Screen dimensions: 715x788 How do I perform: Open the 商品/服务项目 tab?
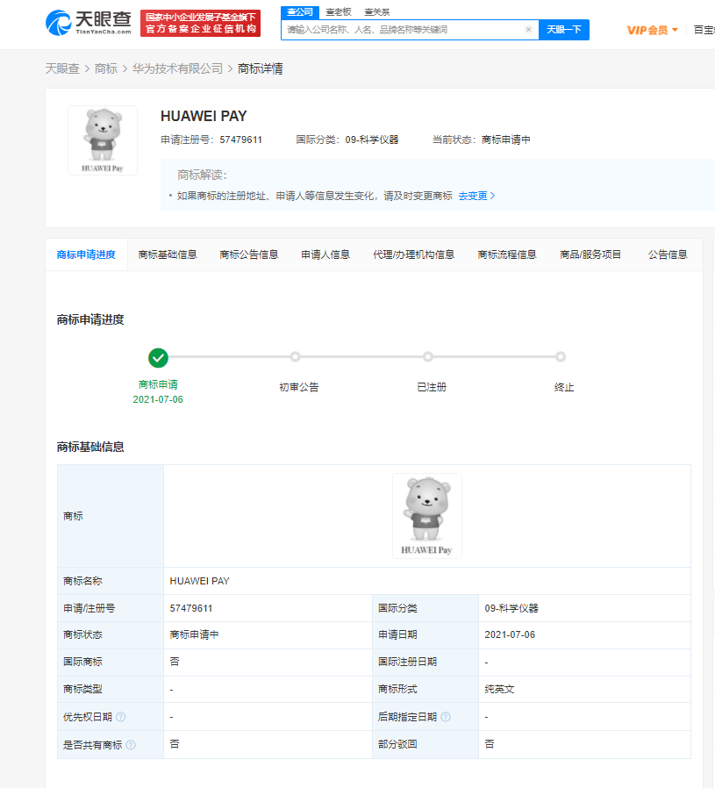590,254
